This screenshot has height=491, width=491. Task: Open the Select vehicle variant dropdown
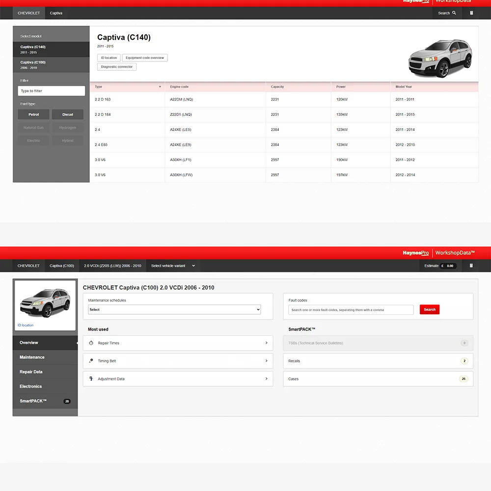[x=173, y=266]
